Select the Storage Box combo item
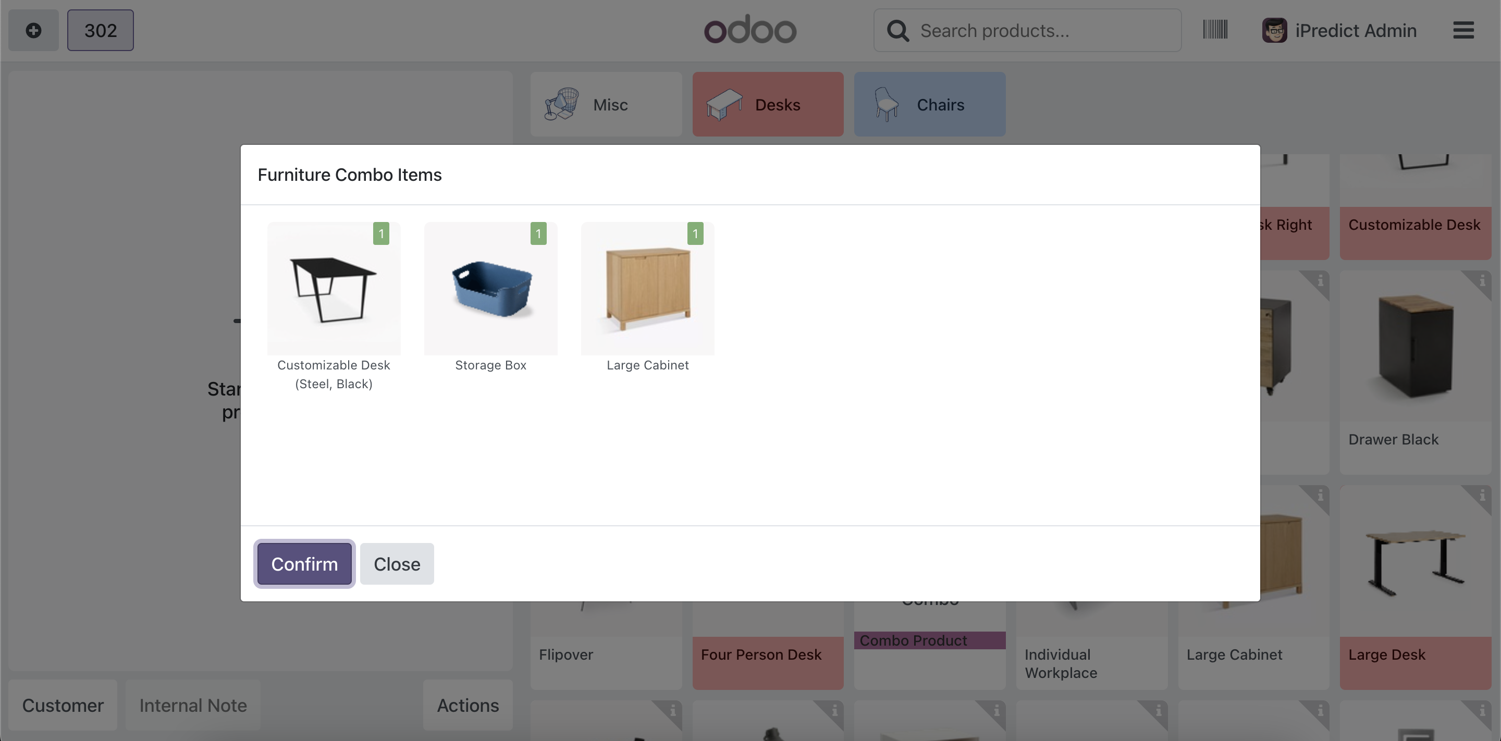 pos(490,289)
